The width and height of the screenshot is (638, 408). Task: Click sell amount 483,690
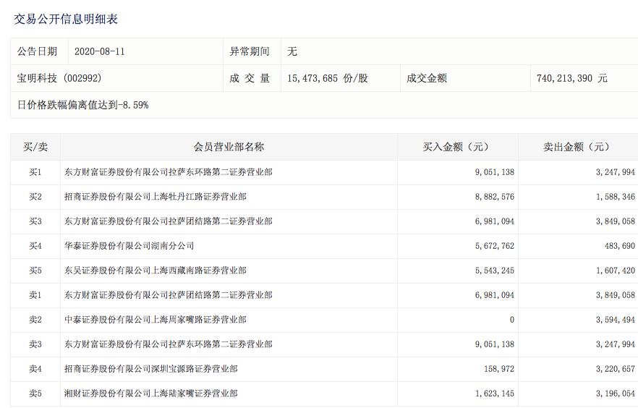(620, 246)
